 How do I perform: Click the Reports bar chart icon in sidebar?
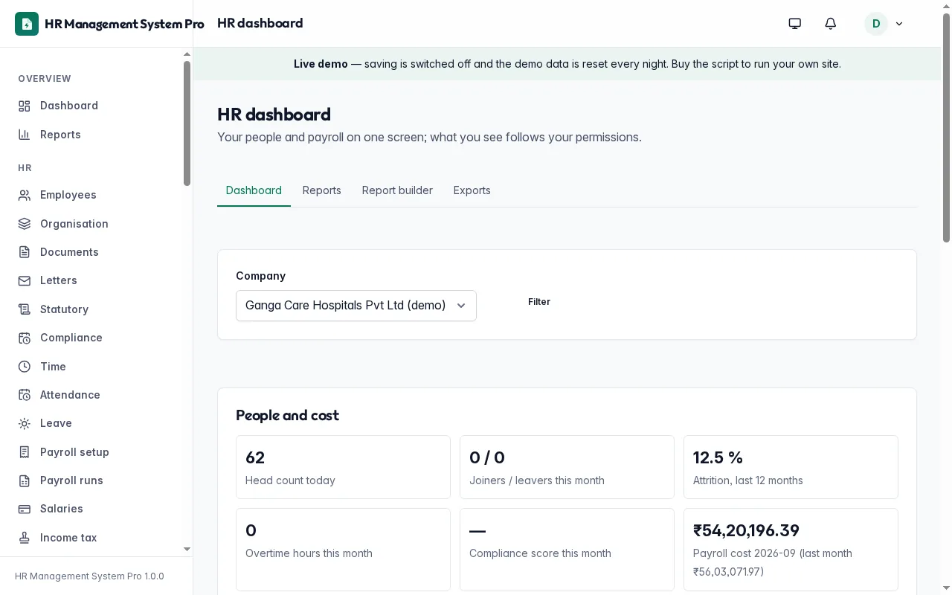tap(25, 135)
